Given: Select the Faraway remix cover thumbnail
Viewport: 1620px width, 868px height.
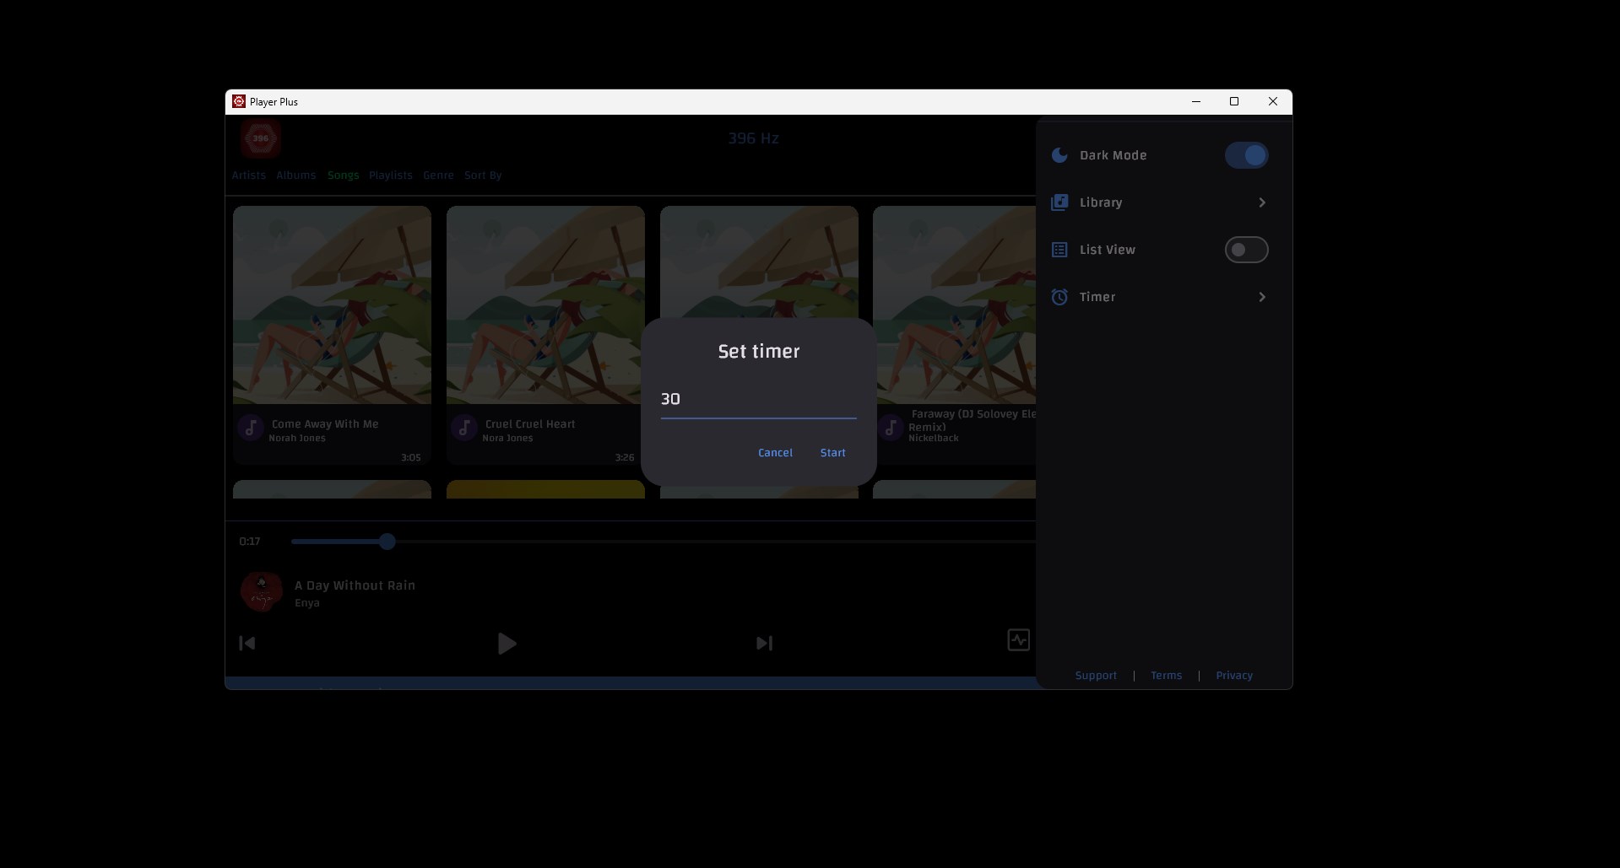Looking at the screenshot, I should (x=954, y=305).
